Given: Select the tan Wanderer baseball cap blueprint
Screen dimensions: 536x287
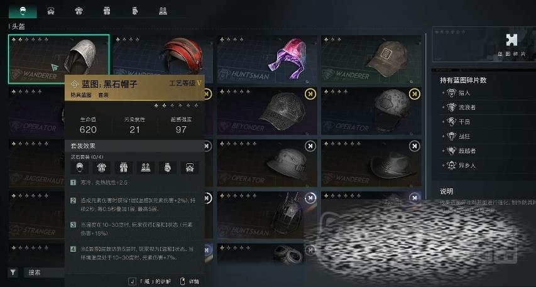Looking at the screenshot, I should click(371, 59).
